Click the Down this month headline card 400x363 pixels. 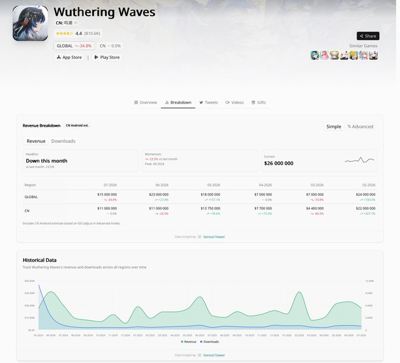pos(81,161)
